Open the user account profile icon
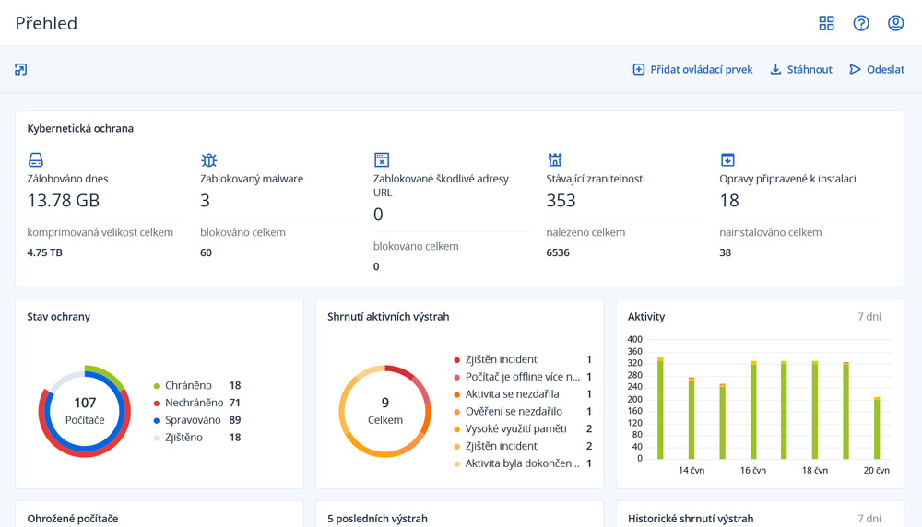The width and height of the screenshot is (922, 527). tap(895, 23)
